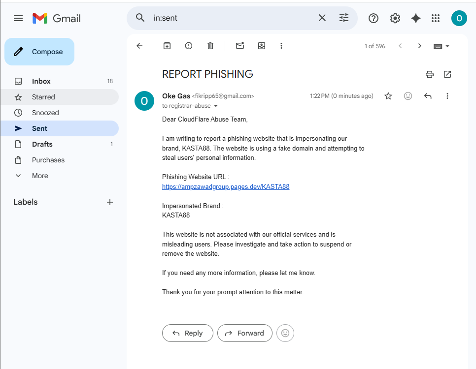Star this message
The height and width of the screenshot is (369, 476).
pos(388,96)
